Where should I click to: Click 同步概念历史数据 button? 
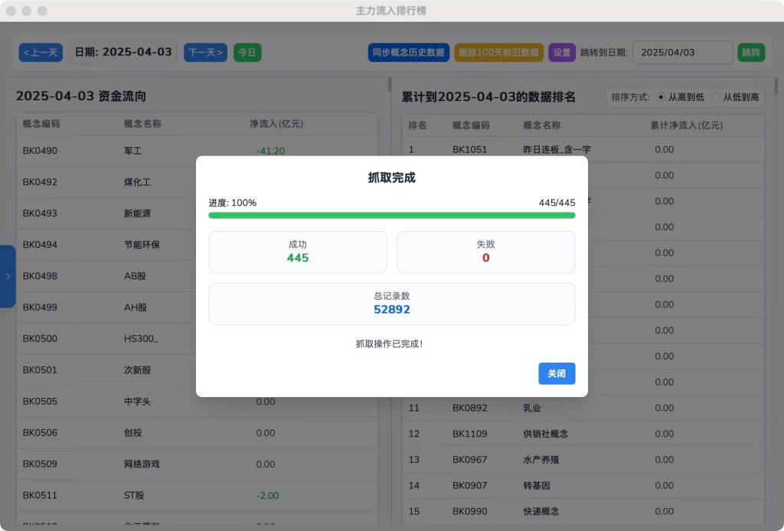(408, 53)
